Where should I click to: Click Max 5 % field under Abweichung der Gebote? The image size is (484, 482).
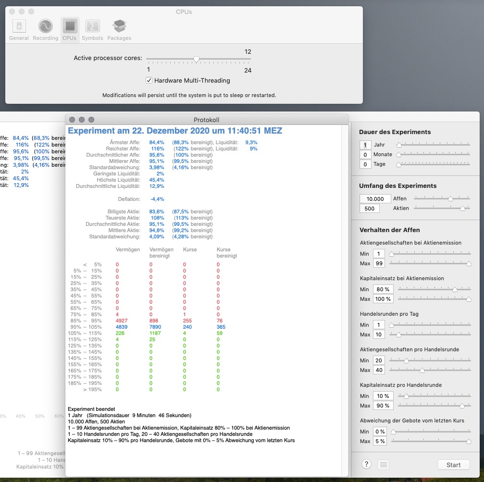[380, 441]
